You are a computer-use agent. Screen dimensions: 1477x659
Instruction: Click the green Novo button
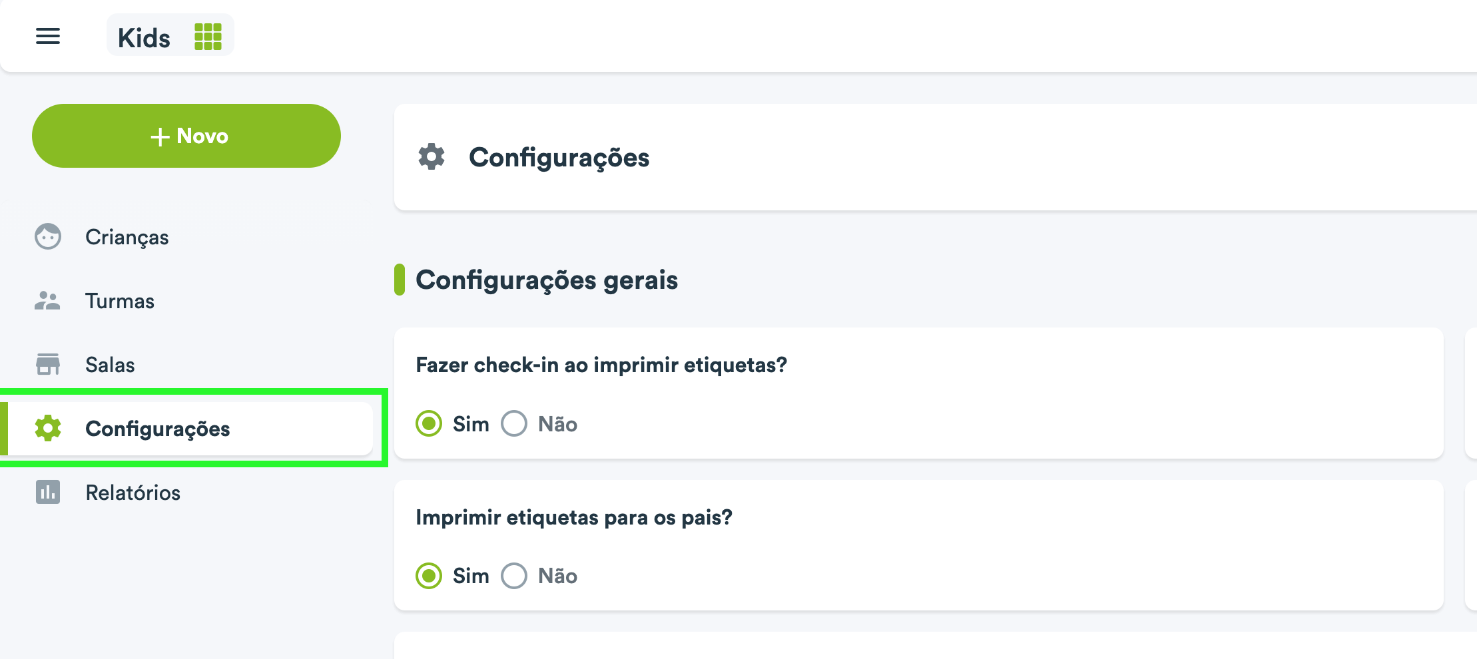click(186, 136)
